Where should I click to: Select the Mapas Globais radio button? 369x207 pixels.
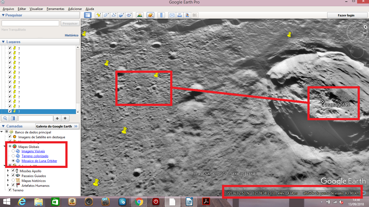coord(10,146)
